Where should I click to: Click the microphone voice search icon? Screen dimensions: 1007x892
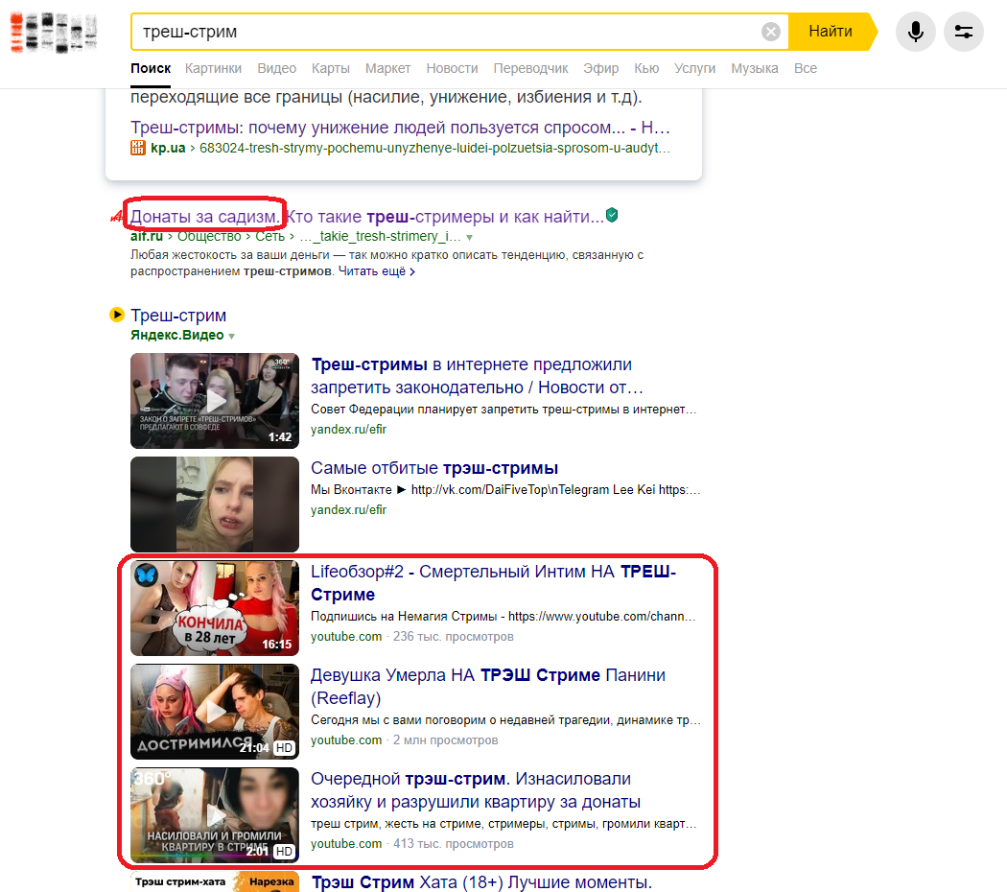(915, 32)
